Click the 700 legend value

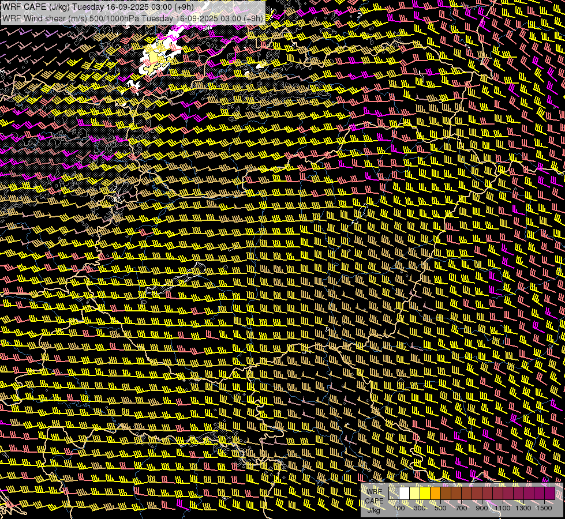461,508
